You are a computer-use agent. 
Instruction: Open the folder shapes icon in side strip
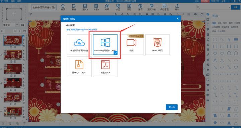[x=208, y=14]
